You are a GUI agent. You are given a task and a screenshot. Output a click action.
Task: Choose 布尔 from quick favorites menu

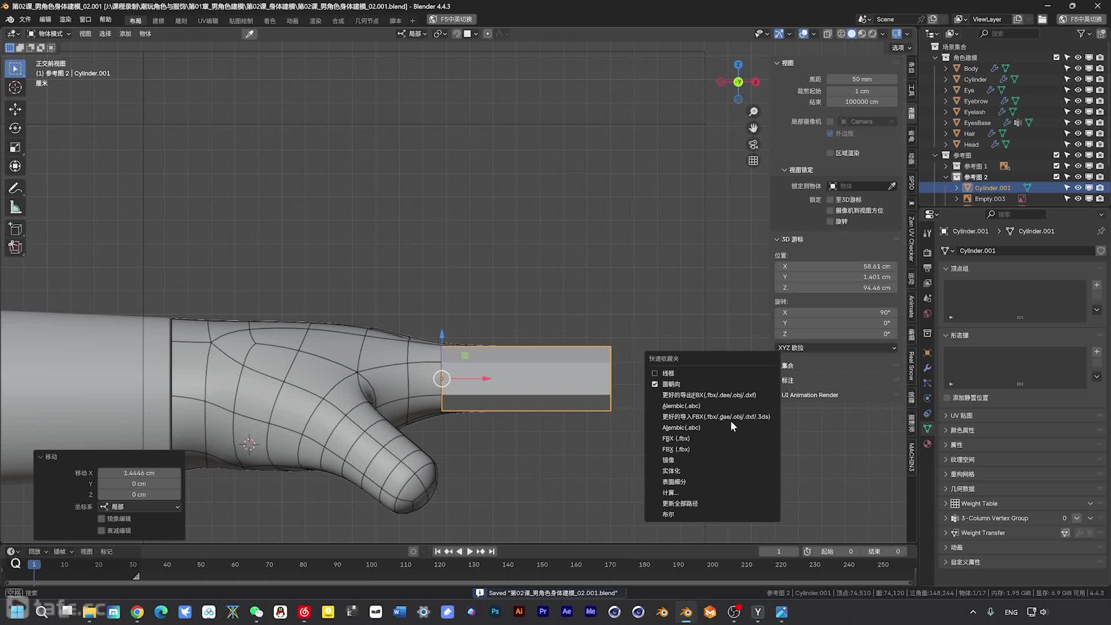click(x=668, y=514)
